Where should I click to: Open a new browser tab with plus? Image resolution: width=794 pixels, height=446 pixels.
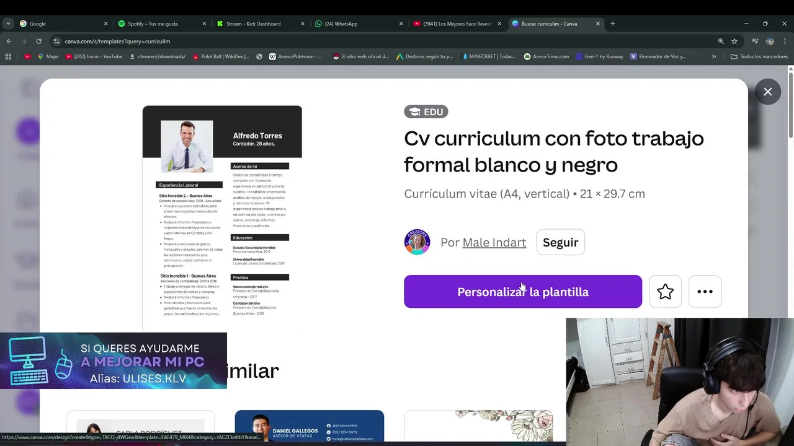pos(613,24)
